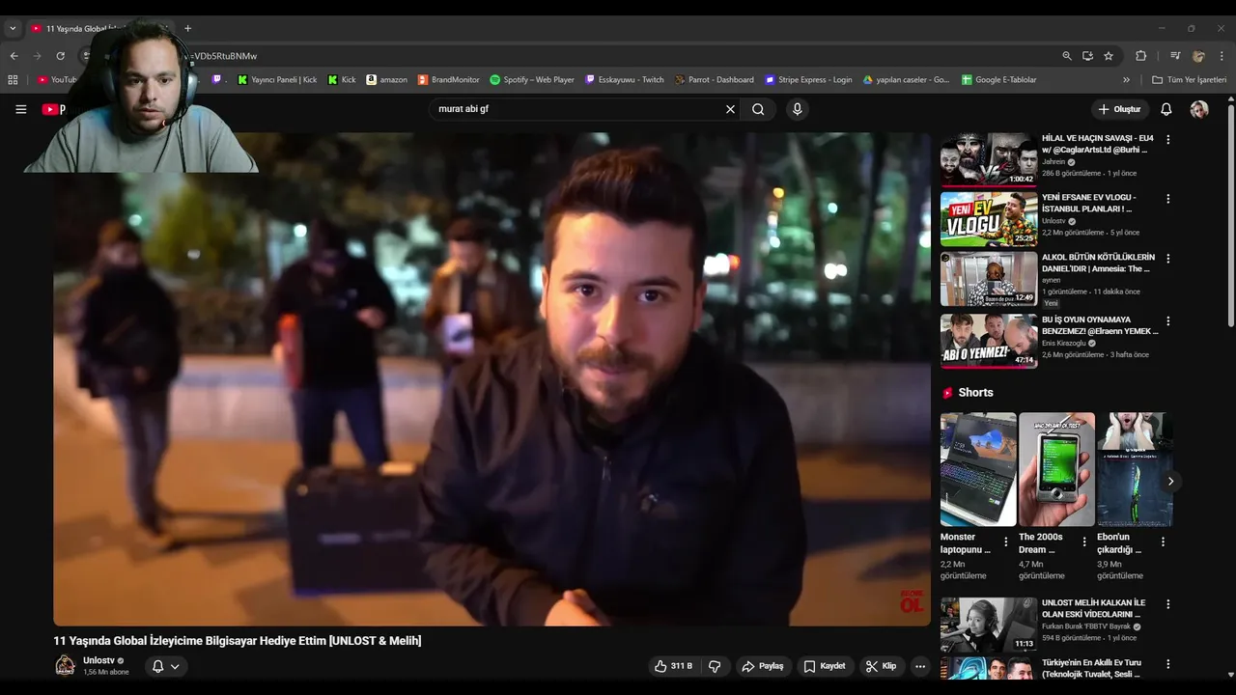Dislike the video

coord(715,666)
